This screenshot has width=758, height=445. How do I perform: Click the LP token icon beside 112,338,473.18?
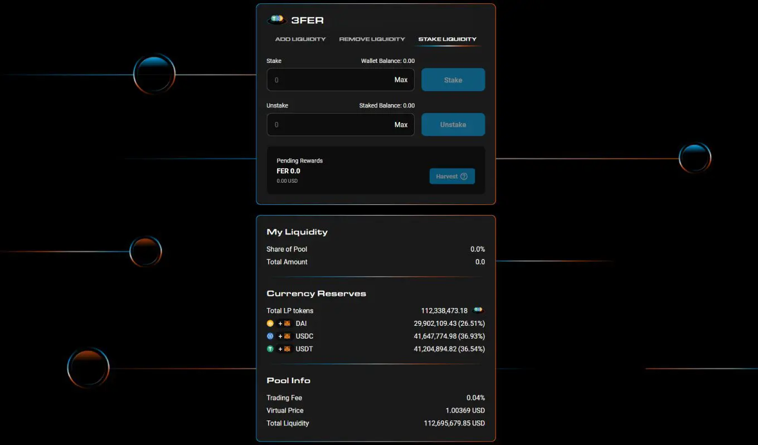(x=478, y=310)
